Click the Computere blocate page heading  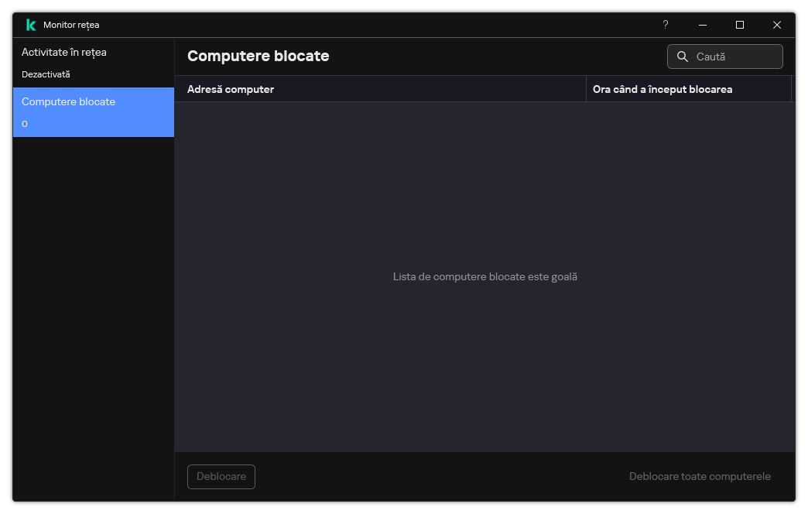pos(258,56)
